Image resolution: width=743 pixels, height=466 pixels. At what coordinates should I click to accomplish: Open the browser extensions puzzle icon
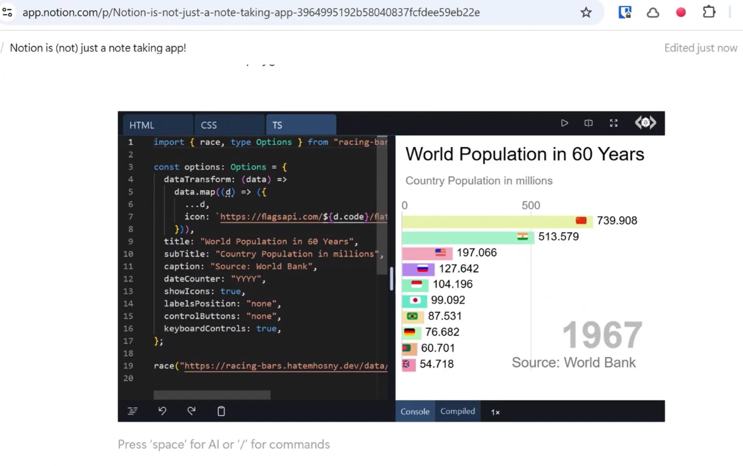(x=709, y=12)
